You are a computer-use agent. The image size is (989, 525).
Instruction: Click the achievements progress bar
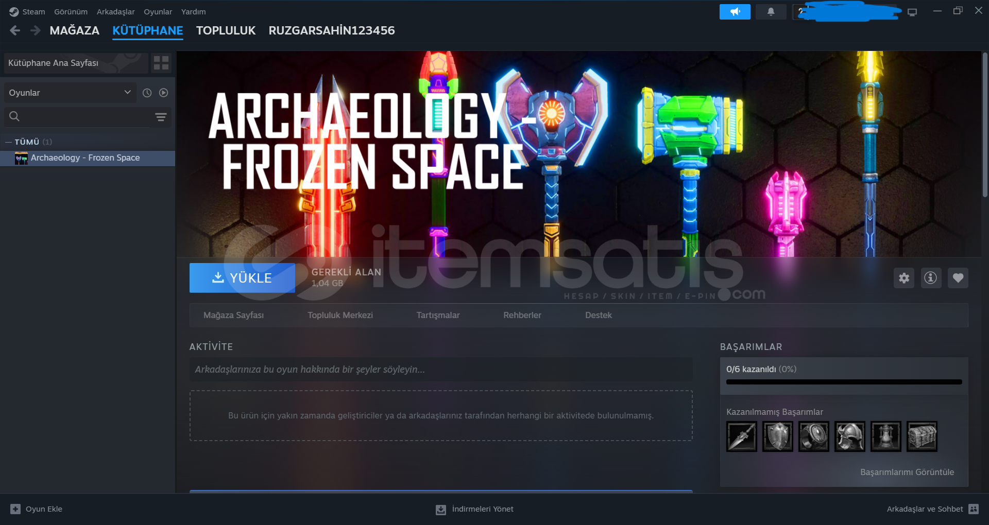844,382
